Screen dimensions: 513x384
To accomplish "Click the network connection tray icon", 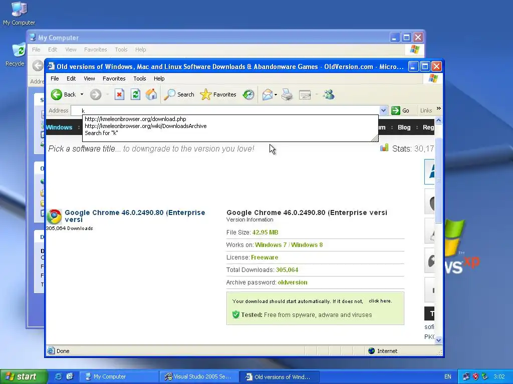I will pyautogui.click(x=466, y=377).
